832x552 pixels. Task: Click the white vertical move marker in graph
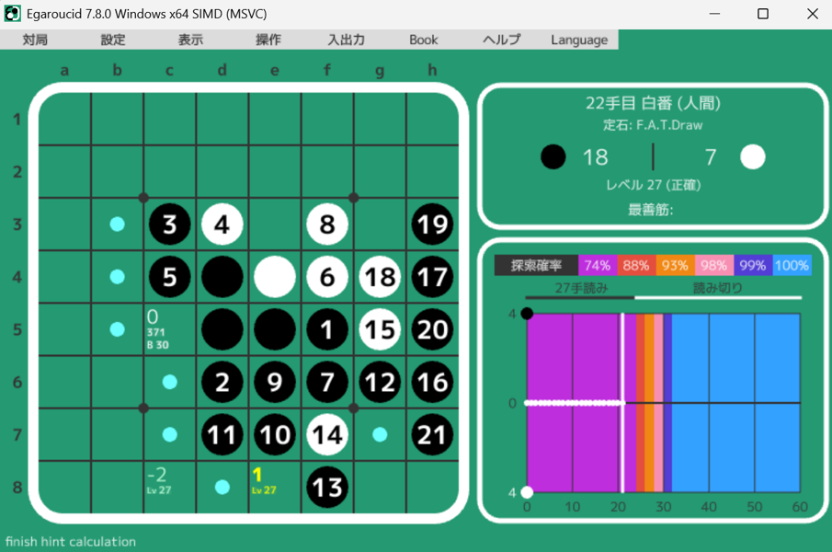pyautogui.click(x=622, y=403)
